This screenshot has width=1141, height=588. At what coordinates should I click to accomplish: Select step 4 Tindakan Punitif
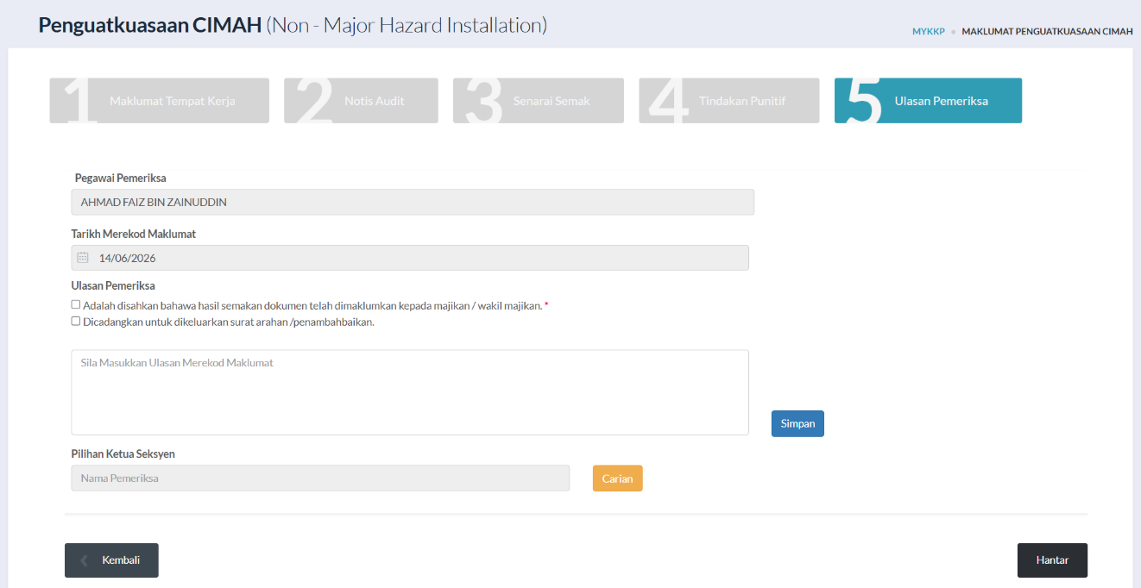729,101
